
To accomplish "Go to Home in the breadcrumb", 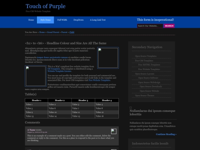I will point(42,32).
